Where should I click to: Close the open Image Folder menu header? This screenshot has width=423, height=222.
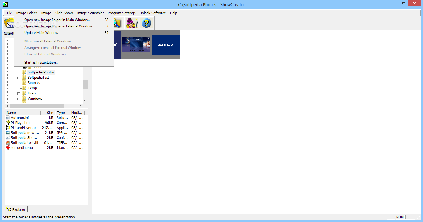tap(27, 13)
